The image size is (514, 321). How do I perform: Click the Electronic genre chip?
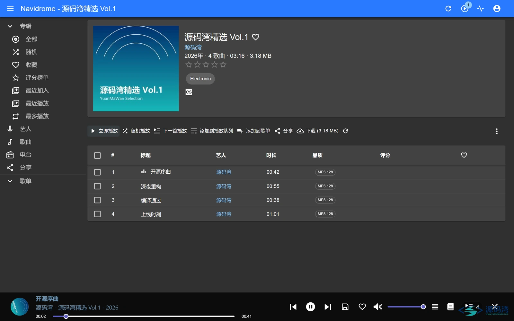200,79
